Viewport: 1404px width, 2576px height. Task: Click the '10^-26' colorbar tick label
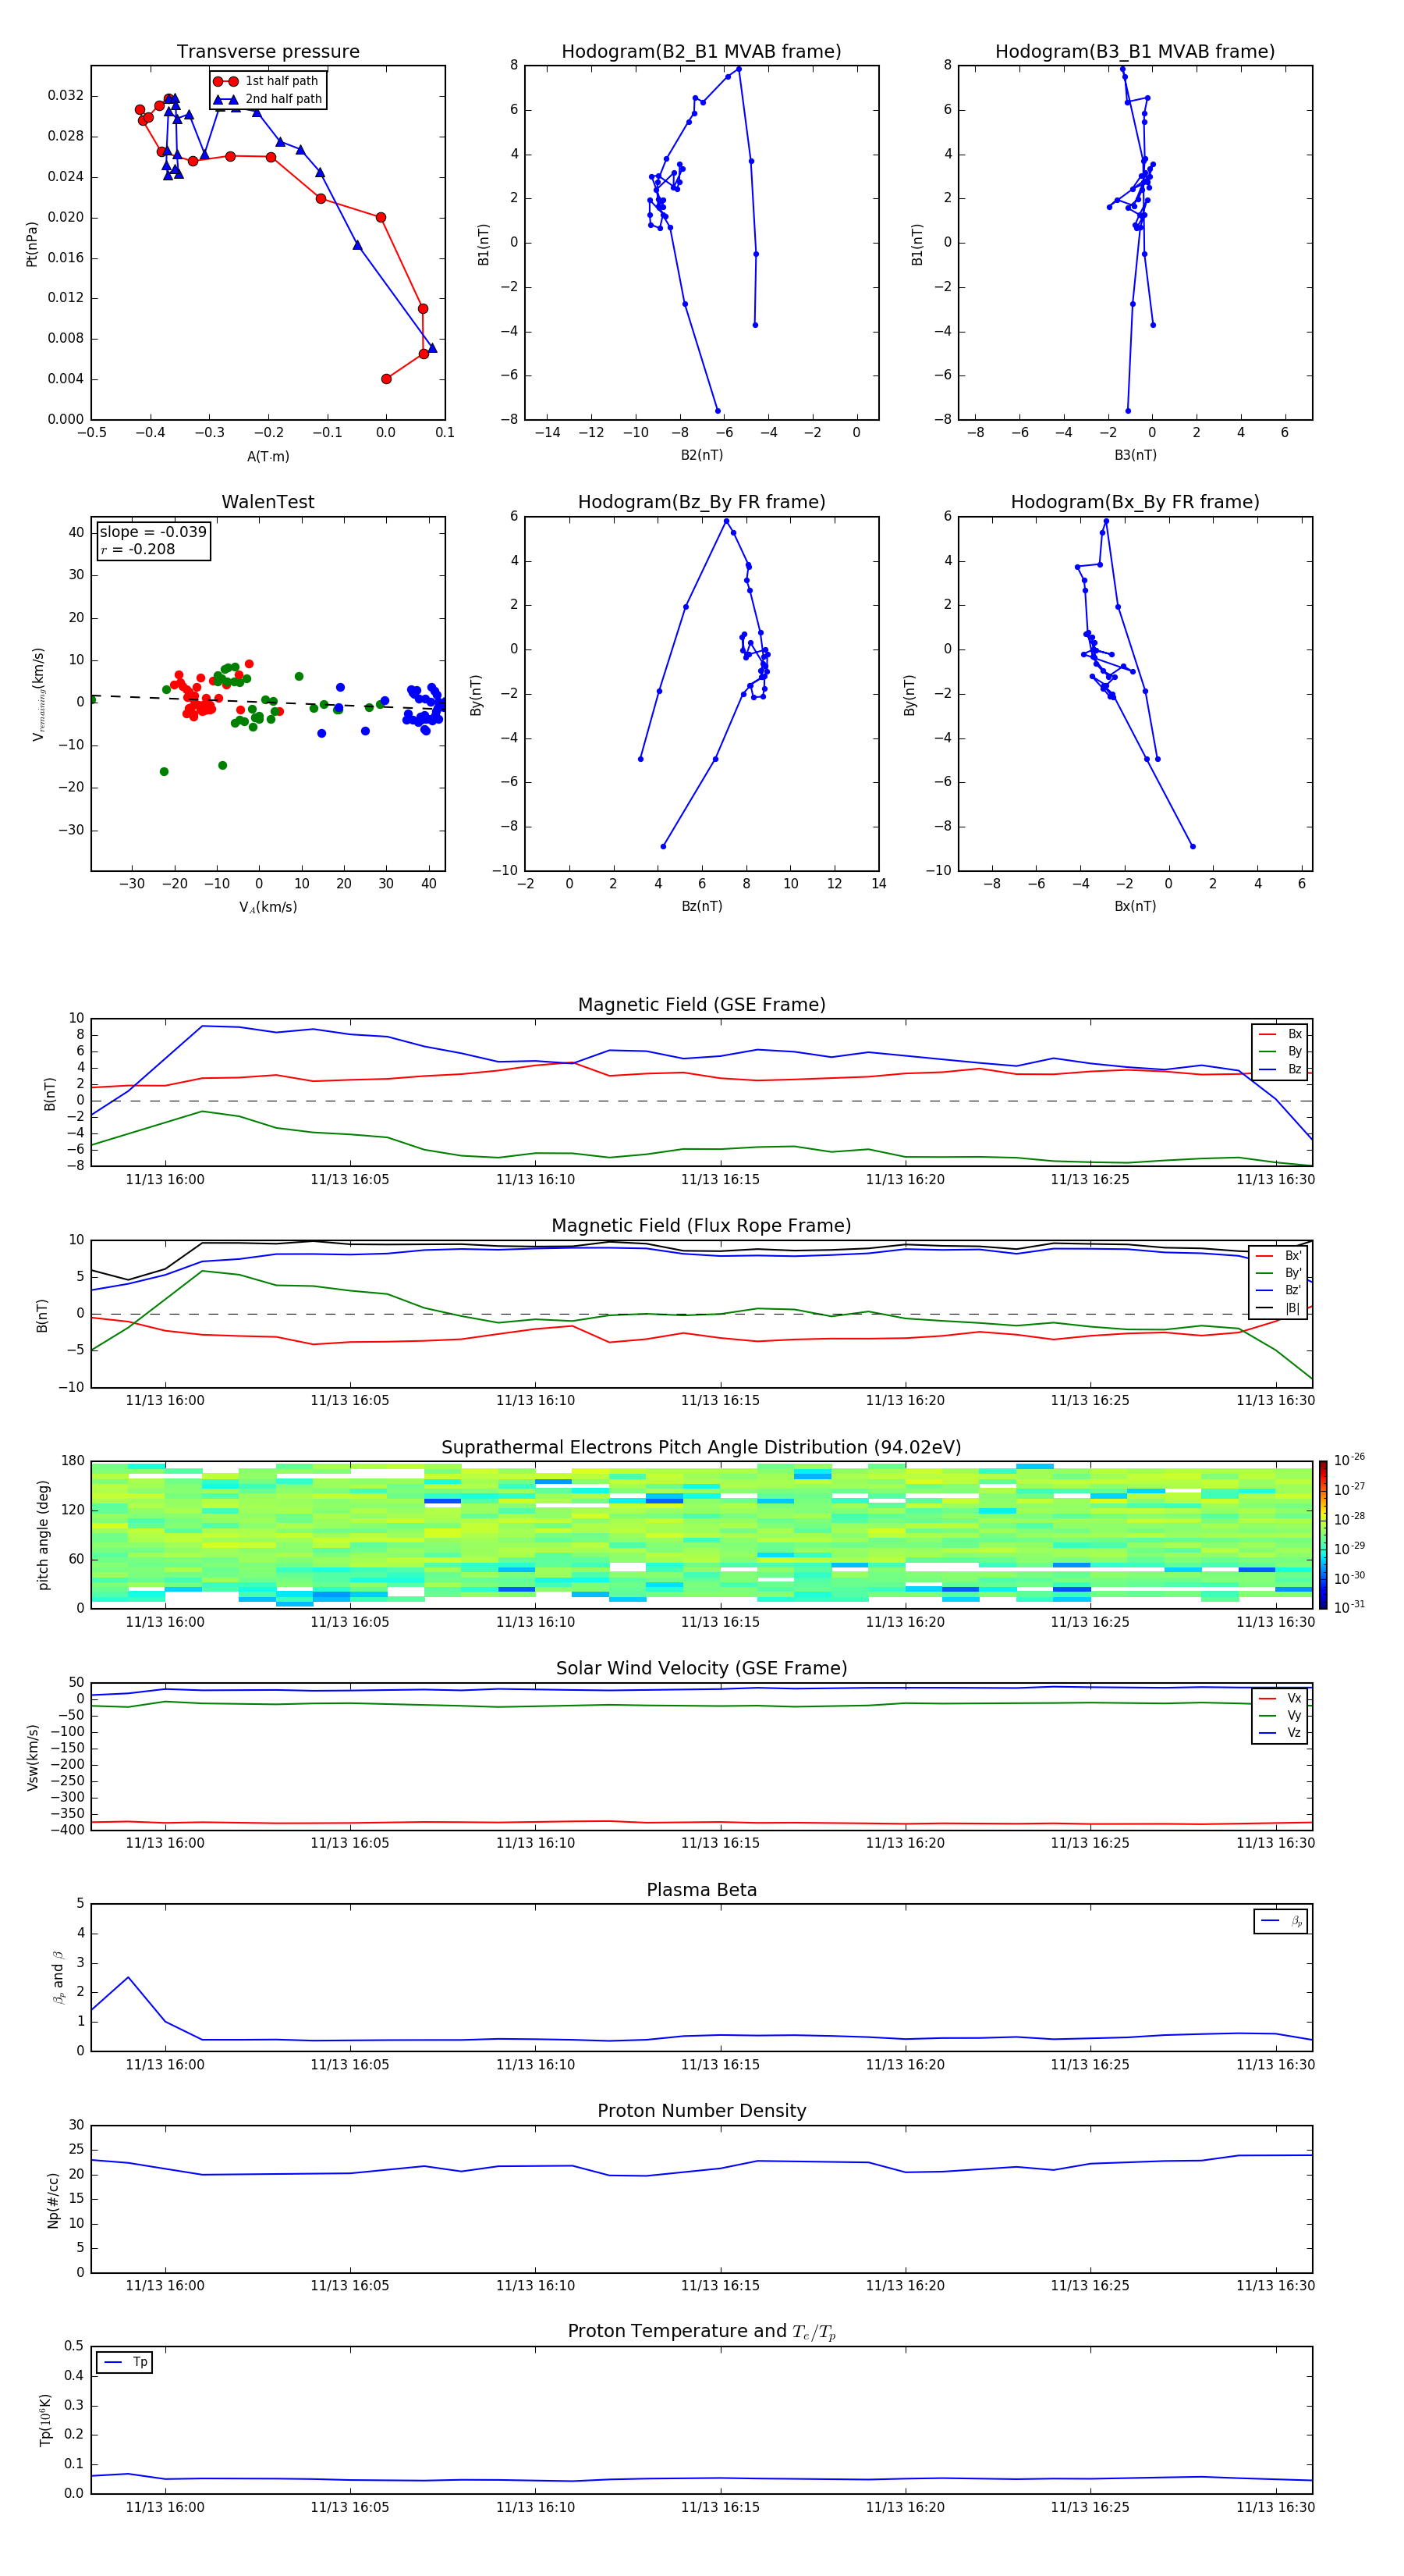pyautogui.click(x=1349, y=1460)
